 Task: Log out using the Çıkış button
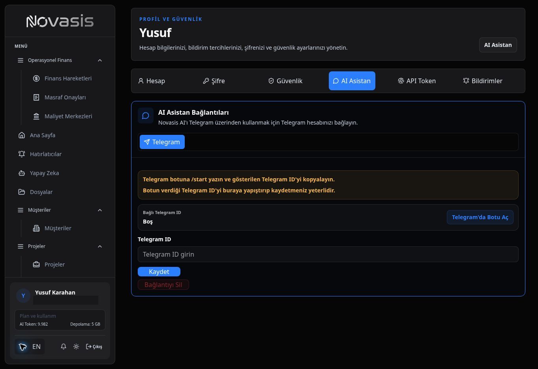tap(94, 347)
